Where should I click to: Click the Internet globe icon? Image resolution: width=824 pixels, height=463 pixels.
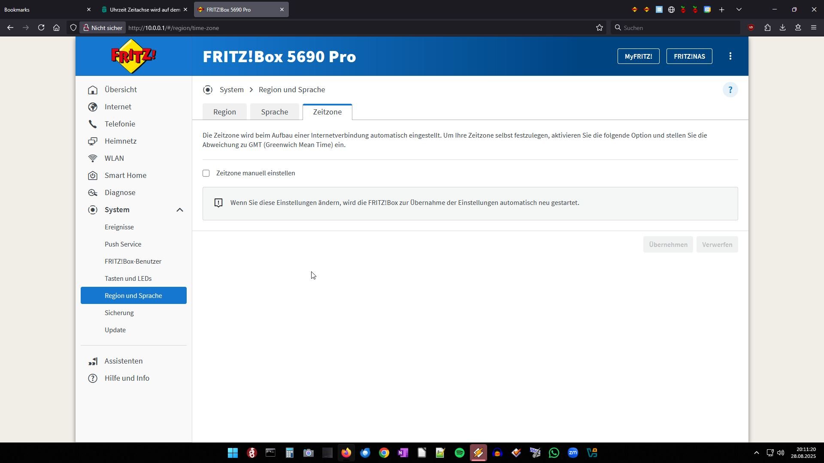[x=93, y=107]
